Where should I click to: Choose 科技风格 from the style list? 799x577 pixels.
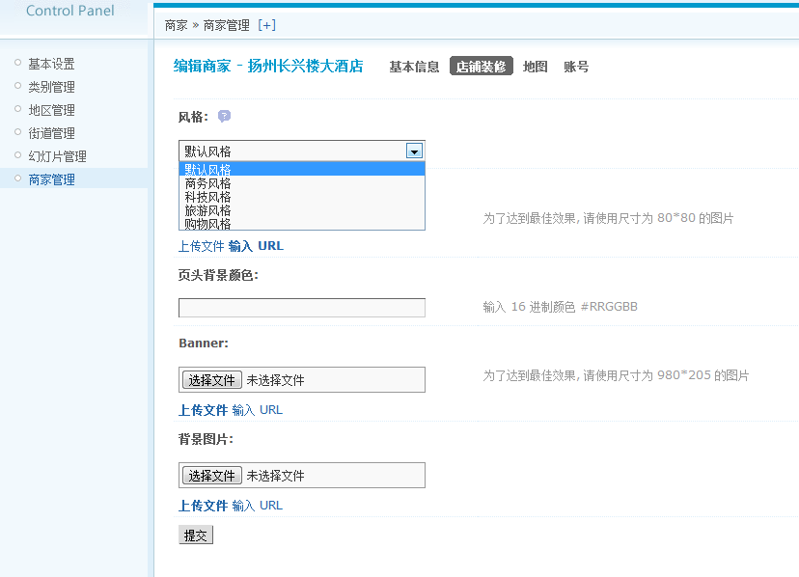pyautogui.click(x=302, y=197)
